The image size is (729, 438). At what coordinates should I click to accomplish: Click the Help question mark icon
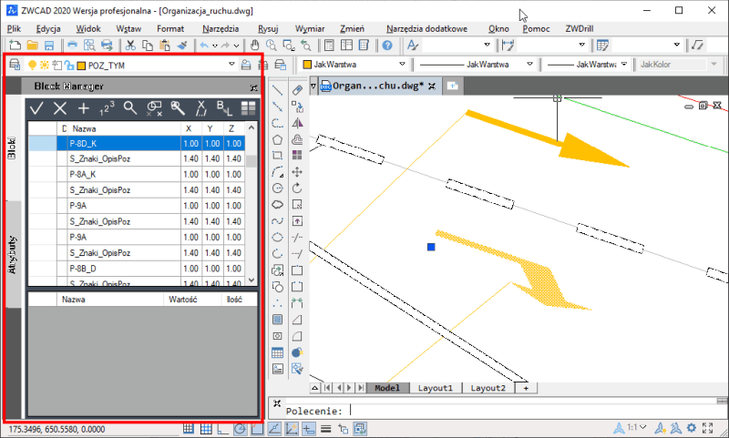[387, 45]
